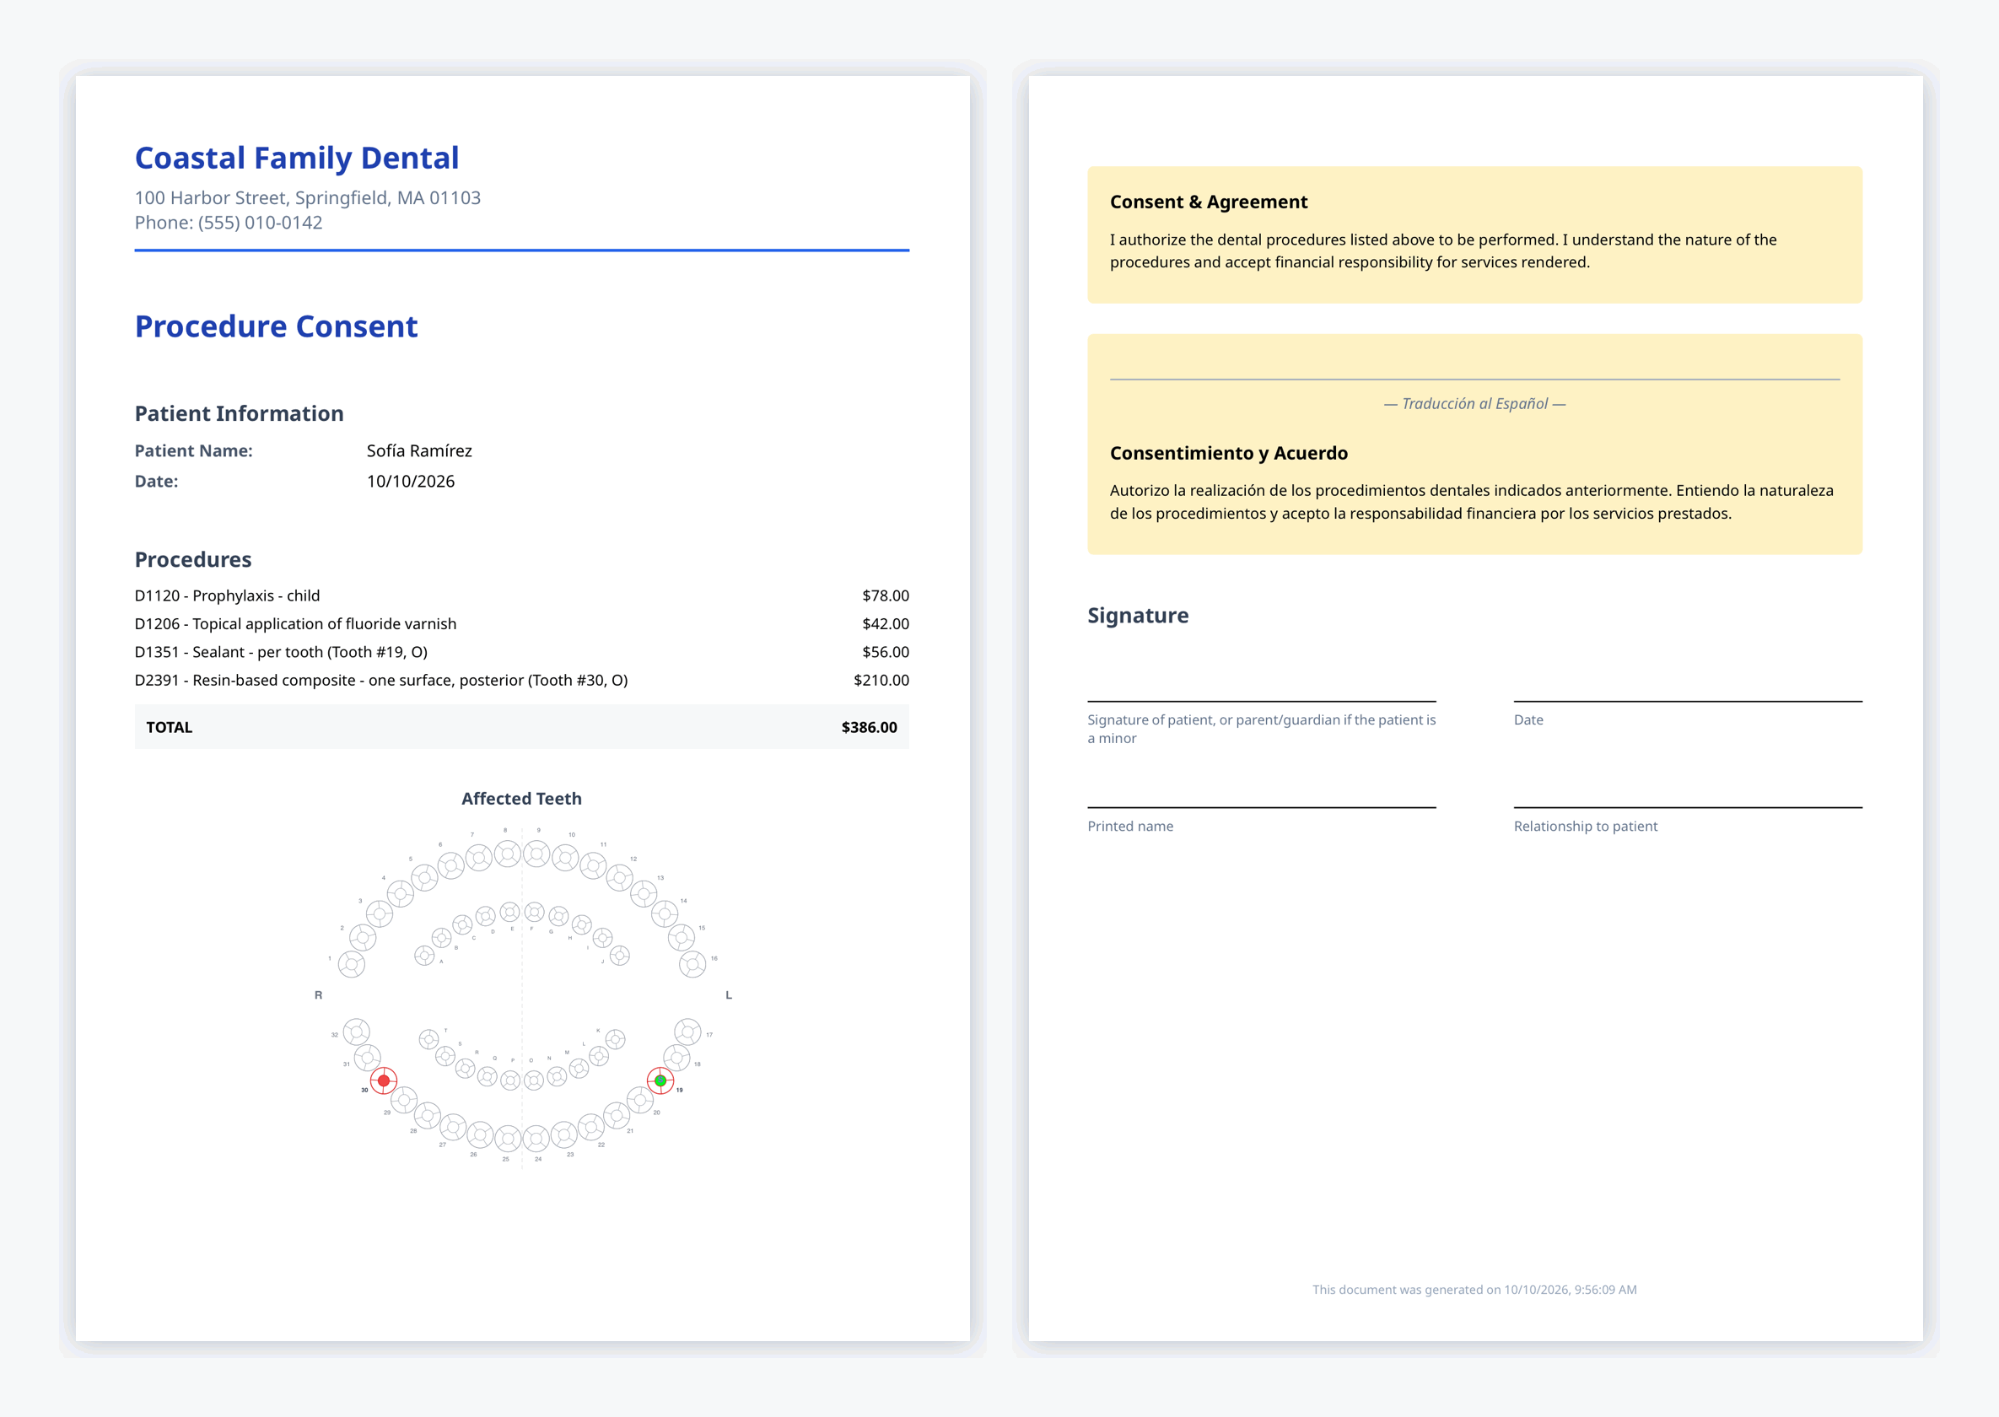Select tooth 3 circle in upper arch
Viewport: 1999px width, 1417px height.
pyautogui.click(x=380, y=914)
